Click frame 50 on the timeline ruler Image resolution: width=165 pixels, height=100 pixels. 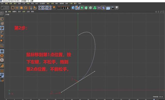(x=88, y=99)
